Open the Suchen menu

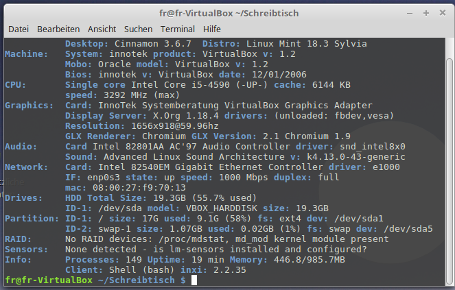point(138,29)
